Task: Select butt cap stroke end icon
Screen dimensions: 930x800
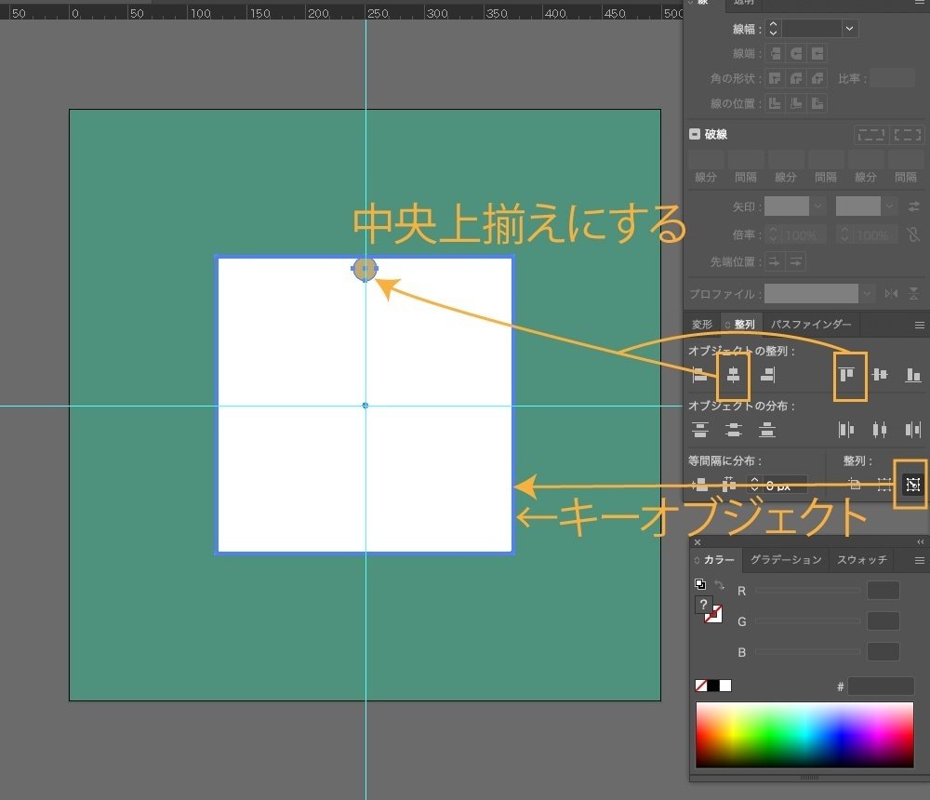Action: click(776, 53)
